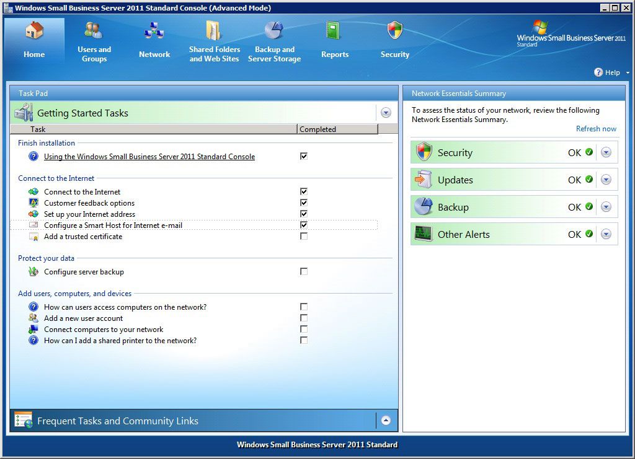Check the Add a trusted certificate checkbox
Viewport: 635px width, 459px height.
(304, 236)
